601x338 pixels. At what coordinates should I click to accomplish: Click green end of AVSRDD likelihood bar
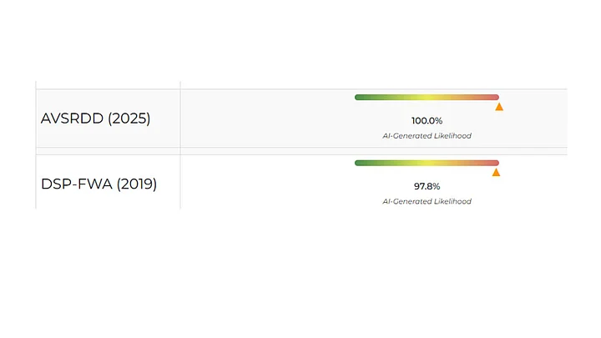coord(362,98)
